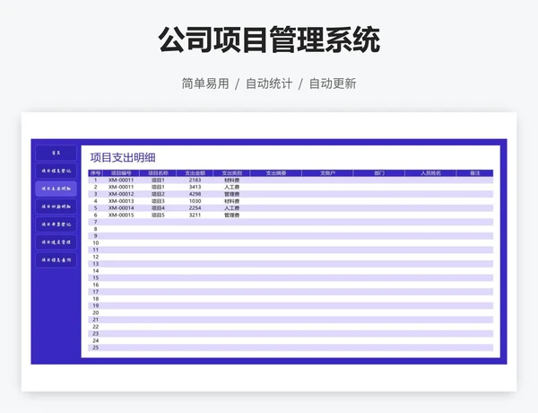538x413 pixels.
Task: Select the XM-00014 project number cell
Action: tap(121, 208)
